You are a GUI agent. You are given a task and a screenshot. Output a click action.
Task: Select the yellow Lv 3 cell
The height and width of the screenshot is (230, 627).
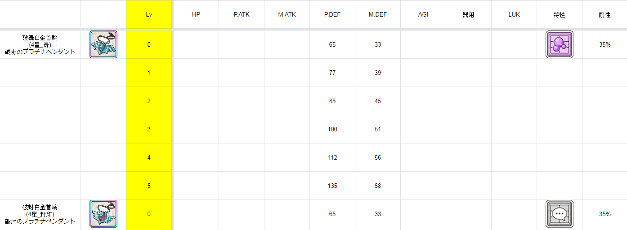[149, 129]
